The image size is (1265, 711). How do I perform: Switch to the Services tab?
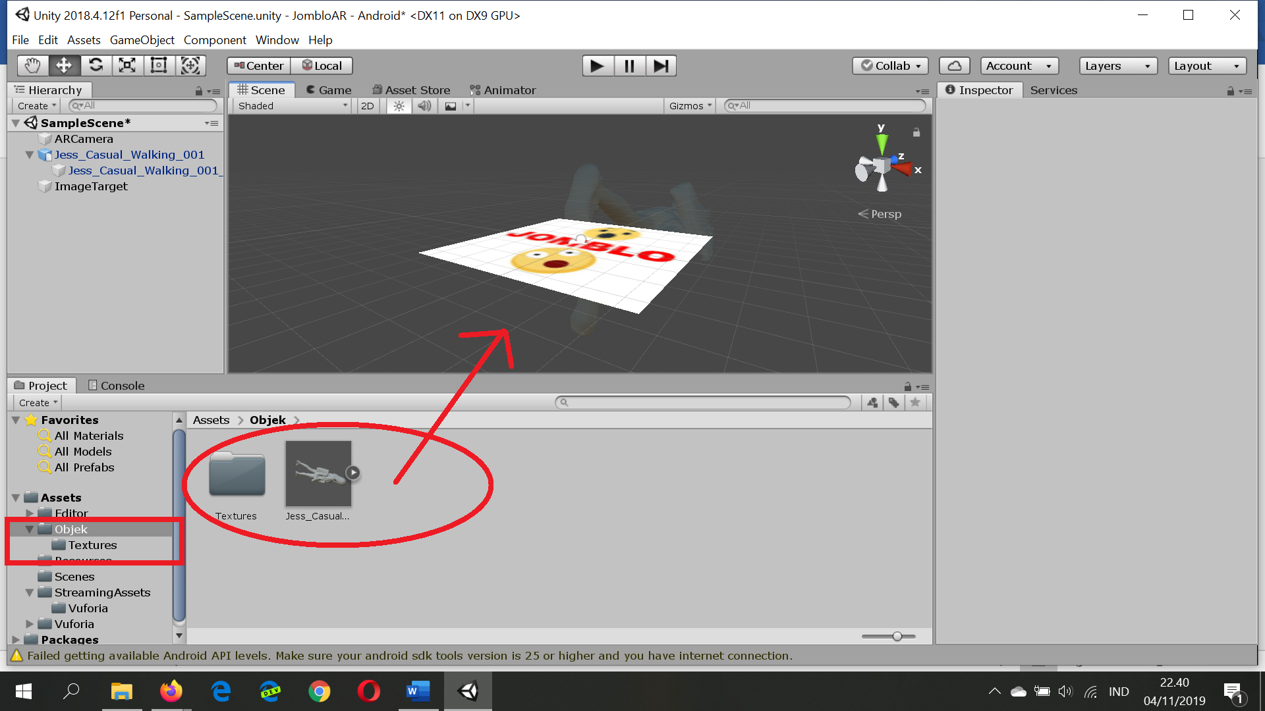pyautogui.click(x=1054, y=90)
